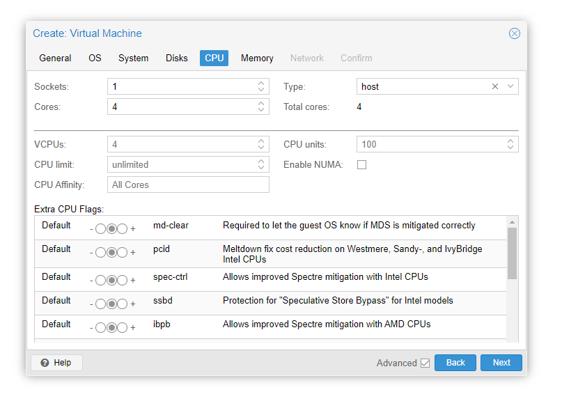562x408 pixels.
Task: Uncheck the Advanced option
Action: pos(426,363)
